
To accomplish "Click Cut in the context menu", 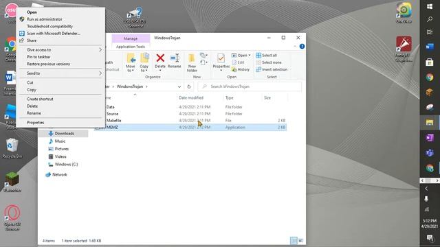I will pyautogui.click(x=30, y=82).
